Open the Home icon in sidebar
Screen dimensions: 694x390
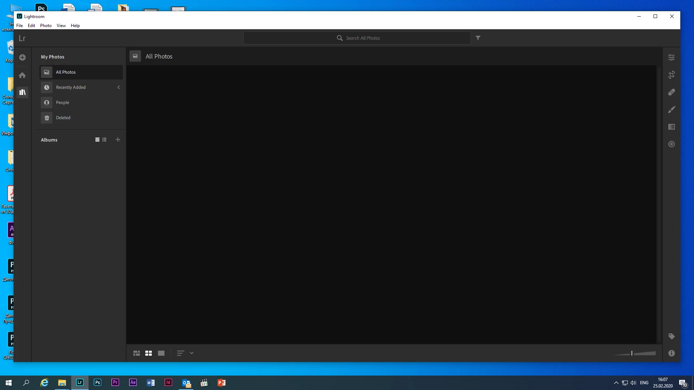22,75
